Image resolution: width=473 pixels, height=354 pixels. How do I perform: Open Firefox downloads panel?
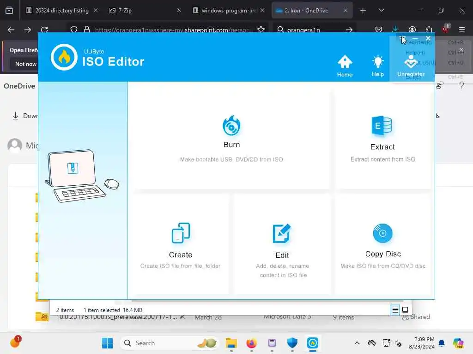(x=395, y=29)
